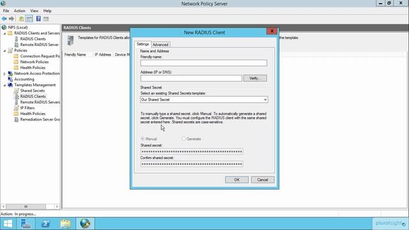
Task: Select RADIUS Clients under Templates Management
Action: (33, 96)
